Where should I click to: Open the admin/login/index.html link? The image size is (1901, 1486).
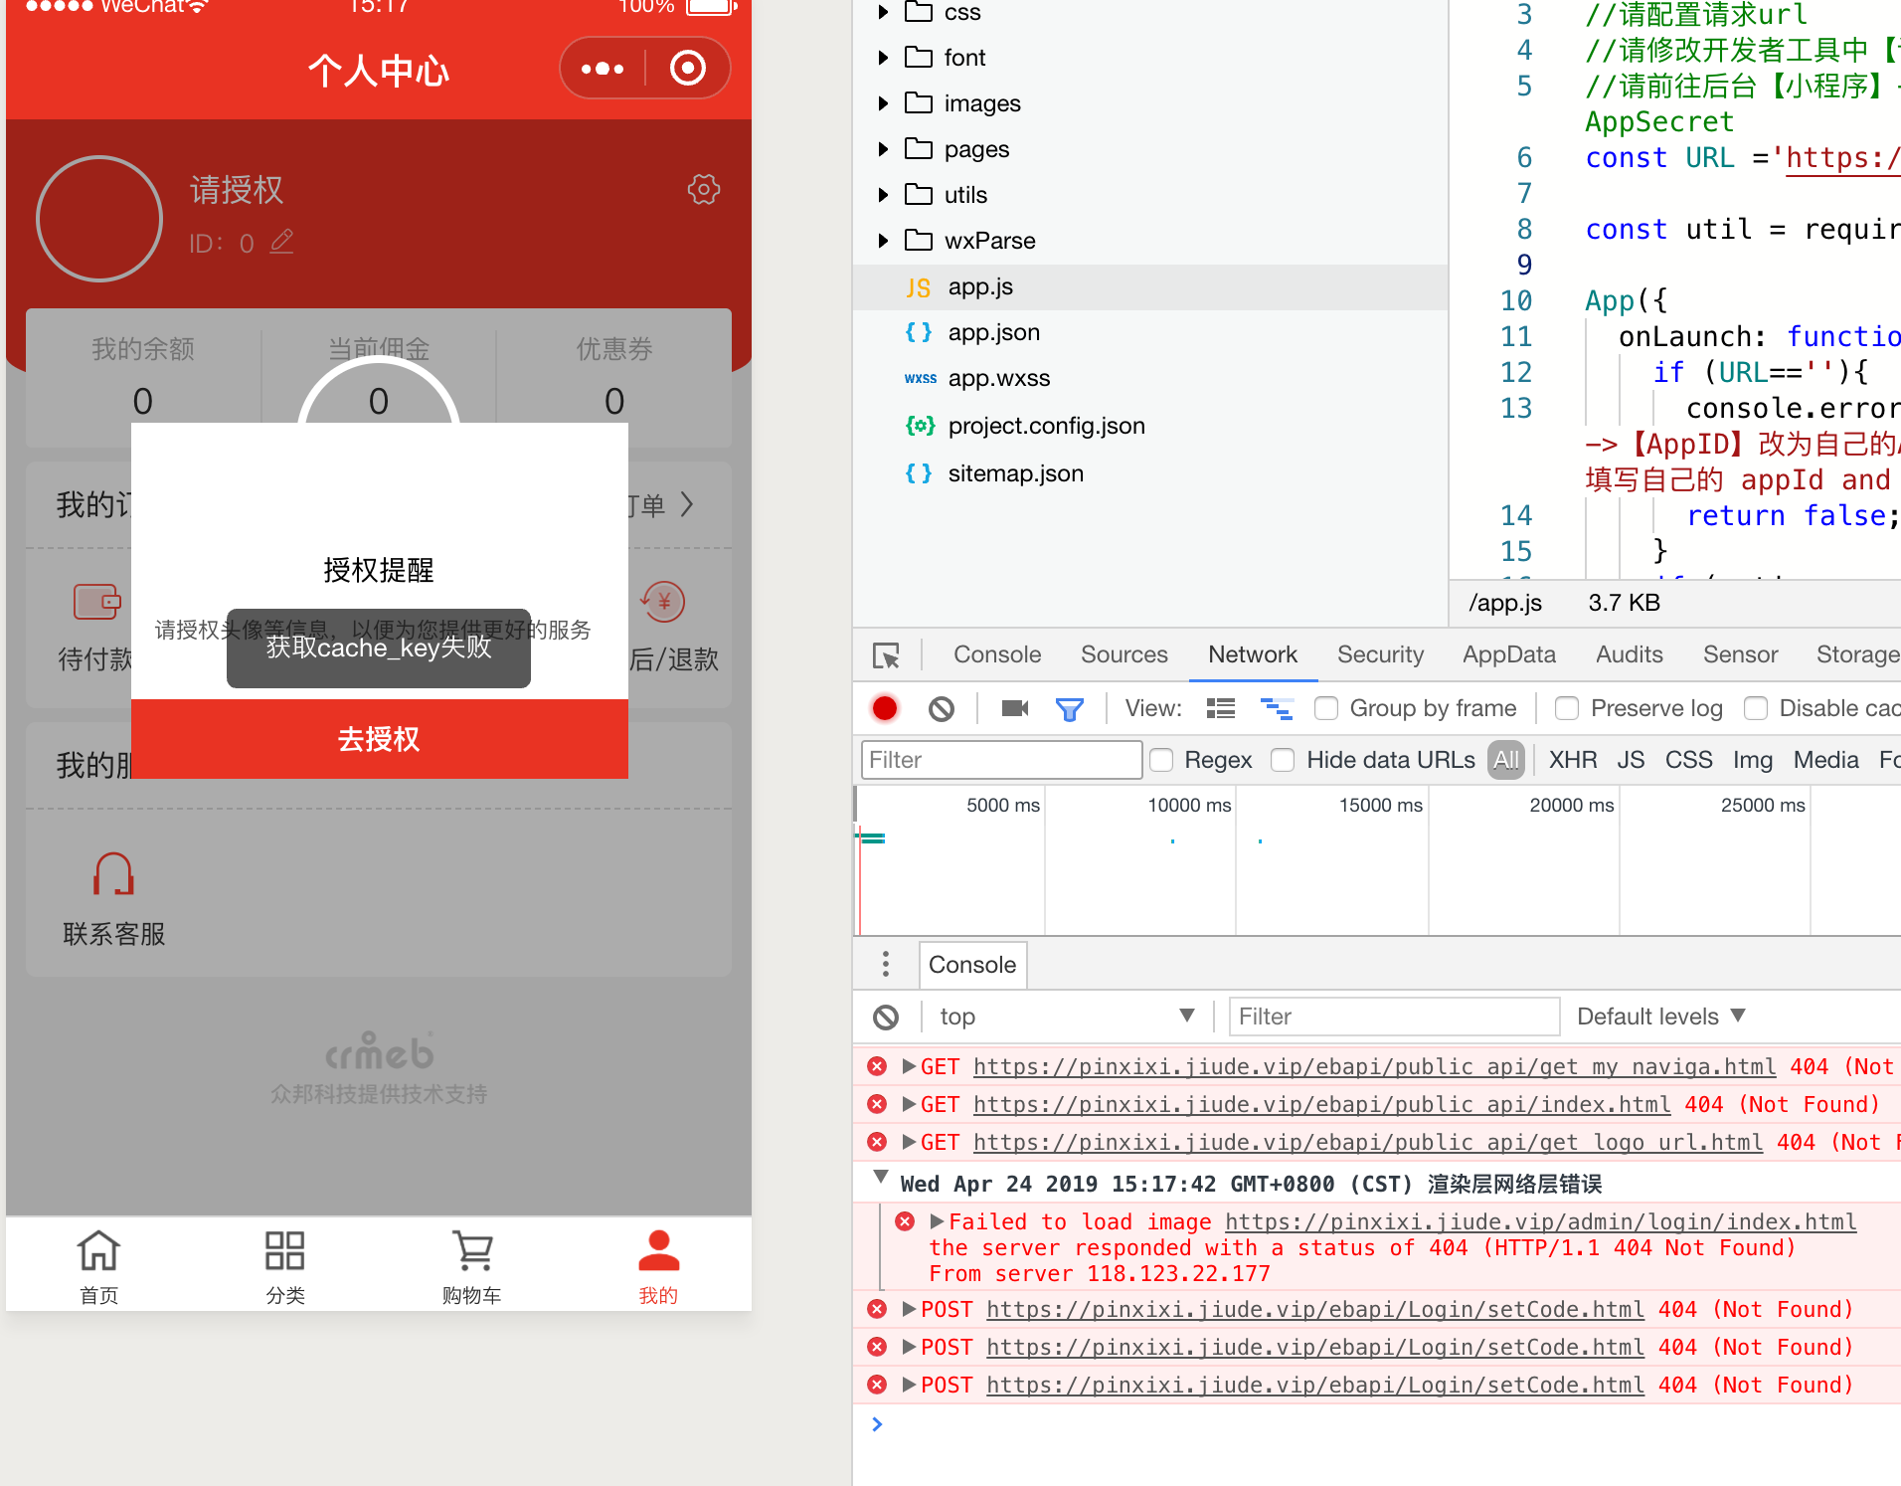(x=1540, y=1221)
